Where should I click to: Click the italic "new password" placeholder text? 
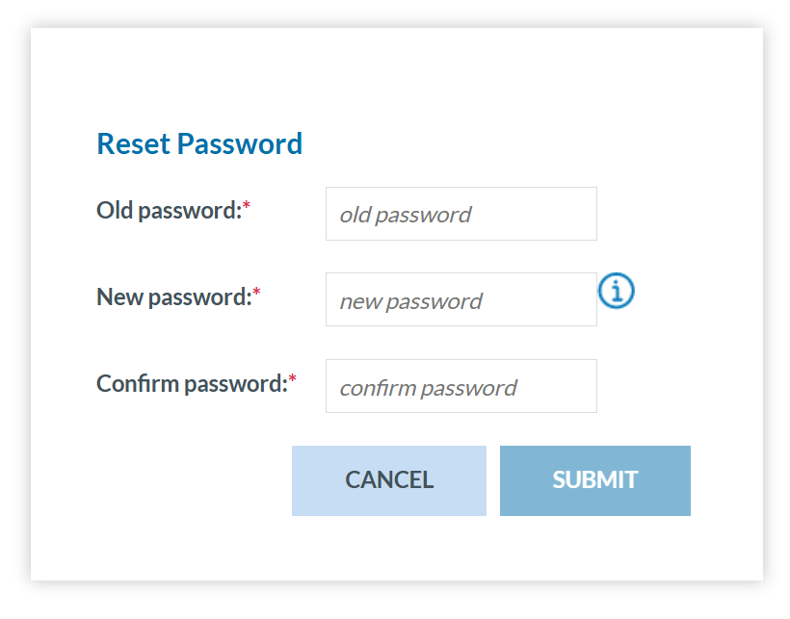[x=410, y=301]
